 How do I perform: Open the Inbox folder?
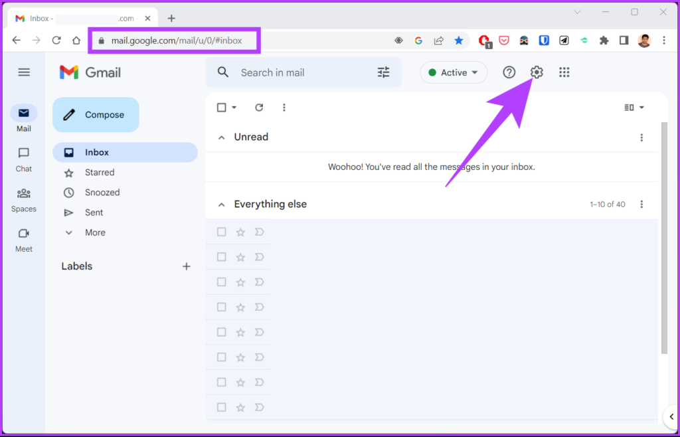tap(125, 153)
